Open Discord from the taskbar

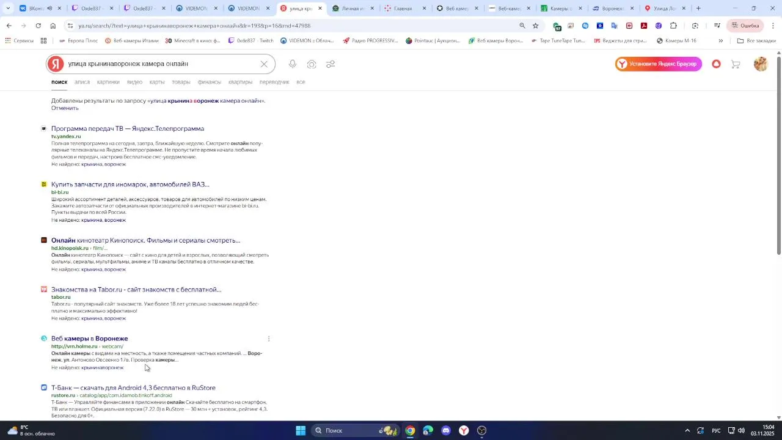click(x=446, y=431)
